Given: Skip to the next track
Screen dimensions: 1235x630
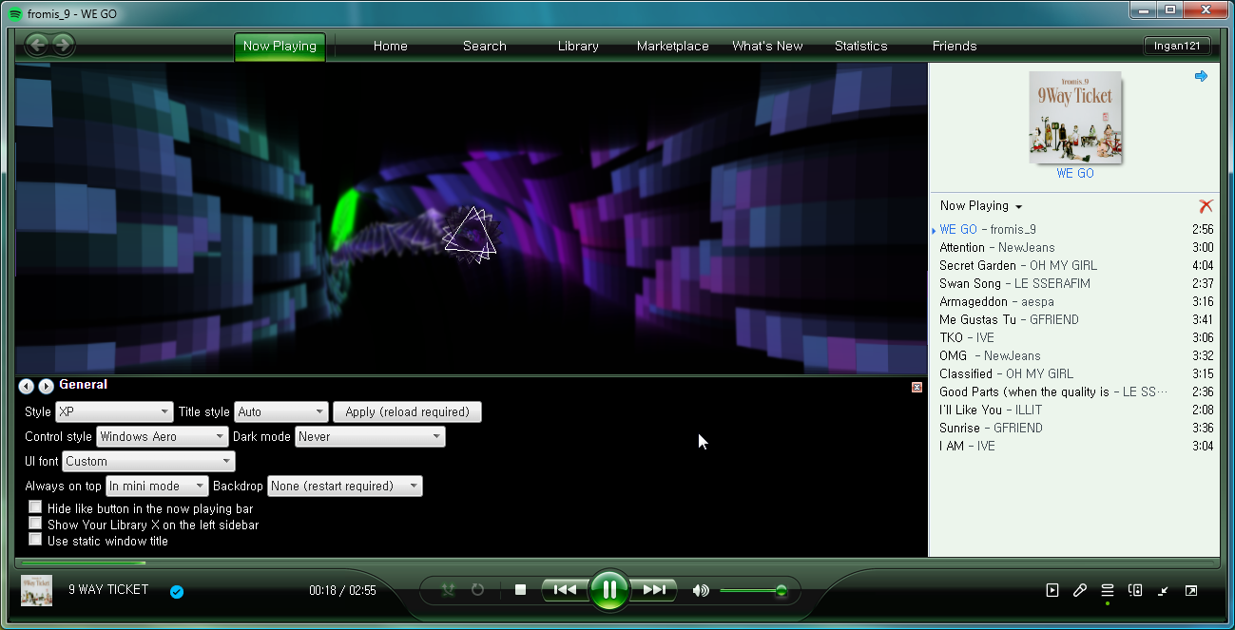Looking at the screenshot, I should 654,590.
